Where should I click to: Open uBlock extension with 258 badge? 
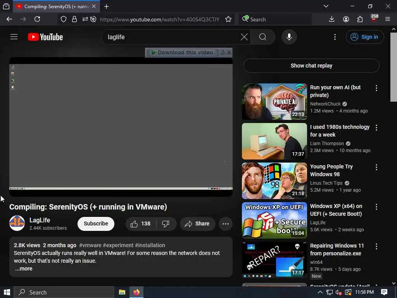coord(374,19)
